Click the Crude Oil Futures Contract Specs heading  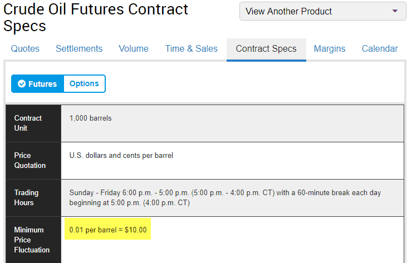96,18
